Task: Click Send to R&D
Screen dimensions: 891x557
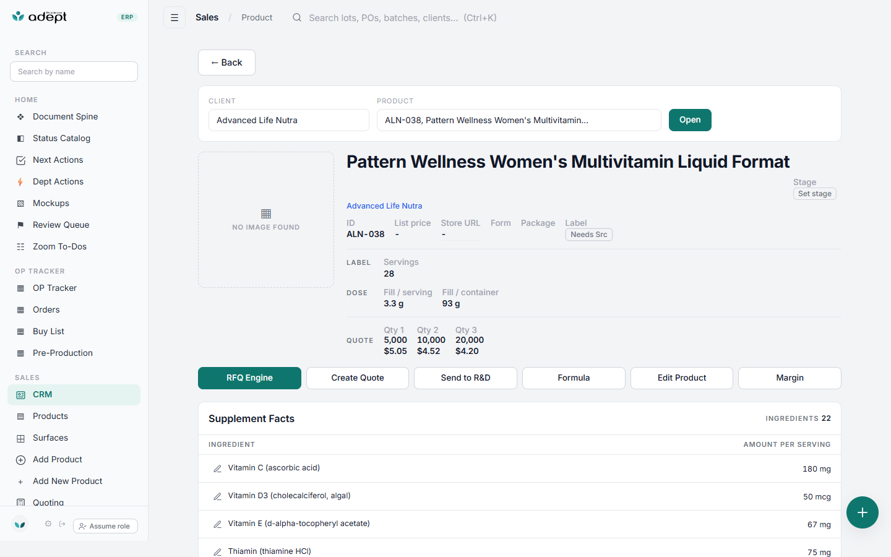Action: click(465, 378)
